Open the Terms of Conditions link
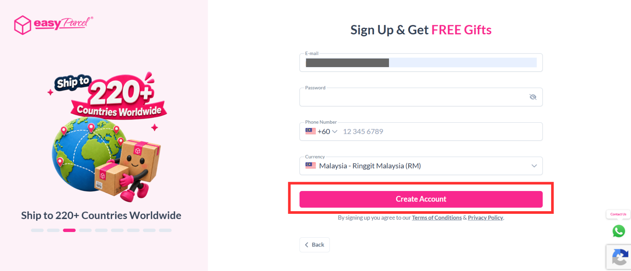631x271 pixels. click(437, 218)
